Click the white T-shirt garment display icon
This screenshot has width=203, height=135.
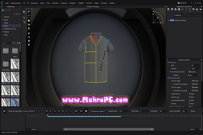click(29, 21)
